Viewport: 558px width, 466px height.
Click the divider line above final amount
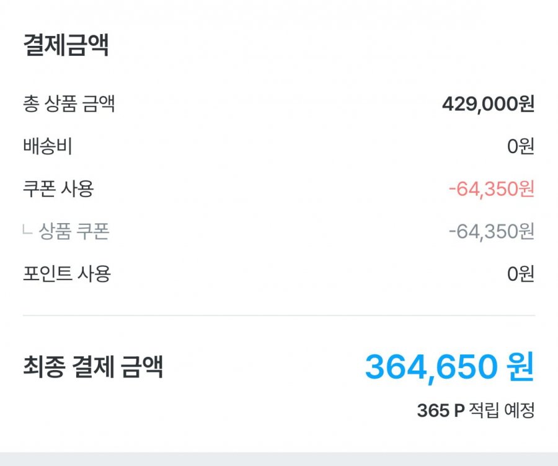coord(278,315)
